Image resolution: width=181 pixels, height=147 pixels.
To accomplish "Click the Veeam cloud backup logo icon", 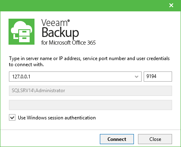I will point(22,32).
